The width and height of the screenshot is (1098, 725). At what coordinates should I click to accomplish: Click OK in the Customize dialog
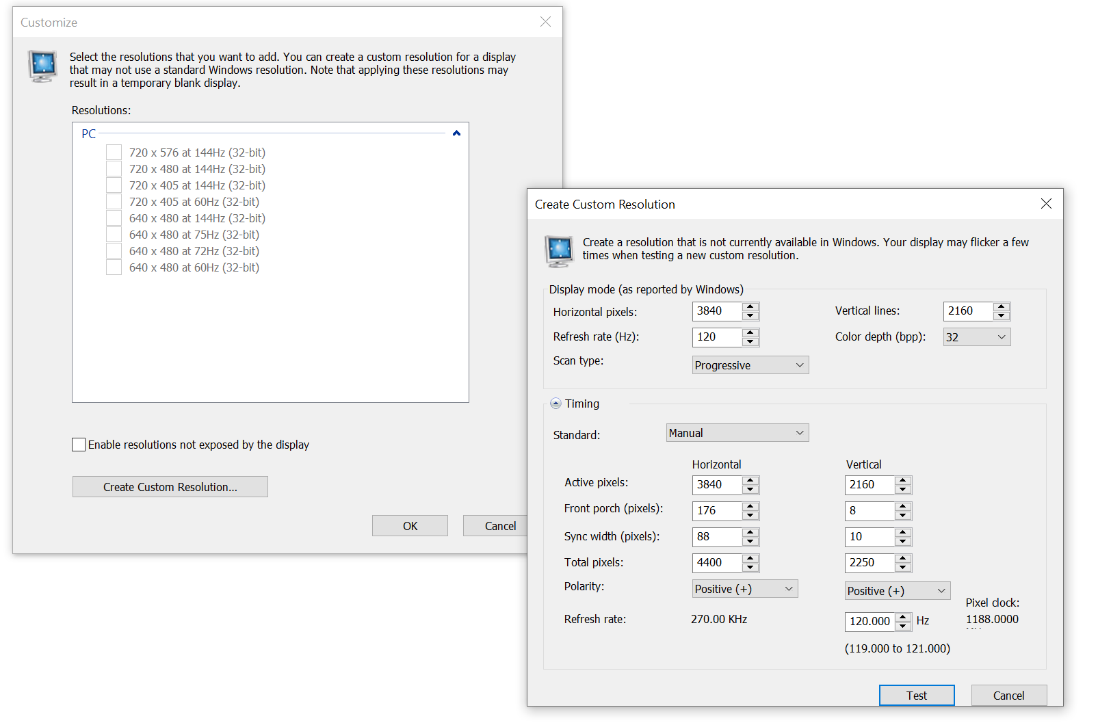pyautogui.click(x=410, y=526)
